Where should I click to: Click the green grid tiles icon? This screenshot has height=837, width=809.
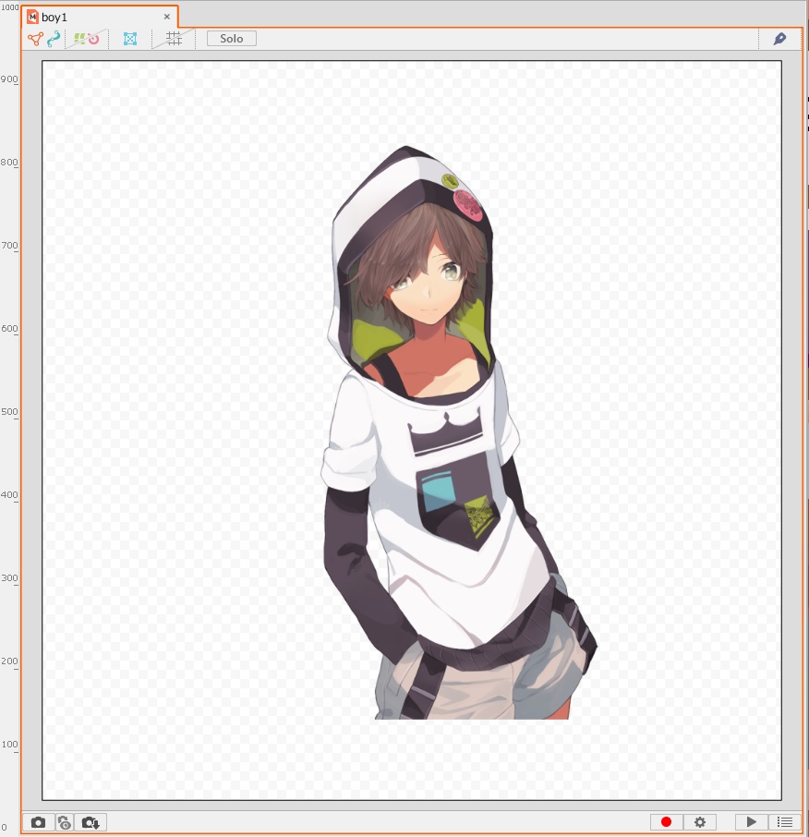(x=79, y=39)
